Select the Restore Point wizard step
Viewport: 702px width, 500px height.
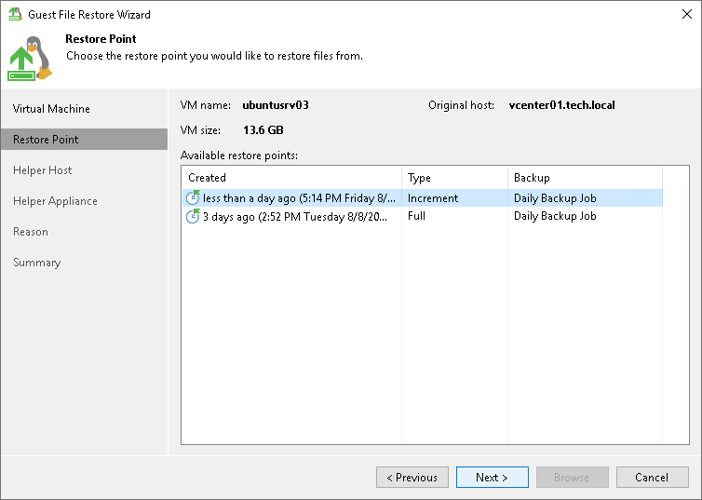coord(84,140)
